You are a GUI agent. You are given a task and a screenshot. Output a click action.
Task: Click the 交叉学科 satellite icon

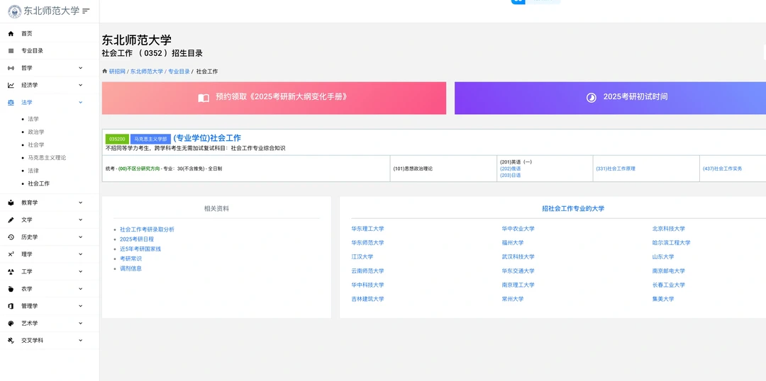click(11, 341)
